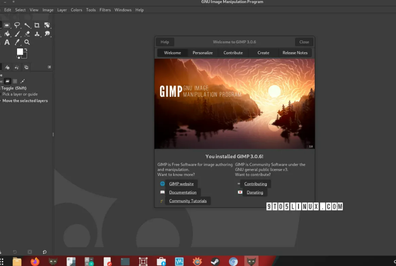Switch to the Personalize tab
The image size is (396, 266).
(x=202, y=53)
